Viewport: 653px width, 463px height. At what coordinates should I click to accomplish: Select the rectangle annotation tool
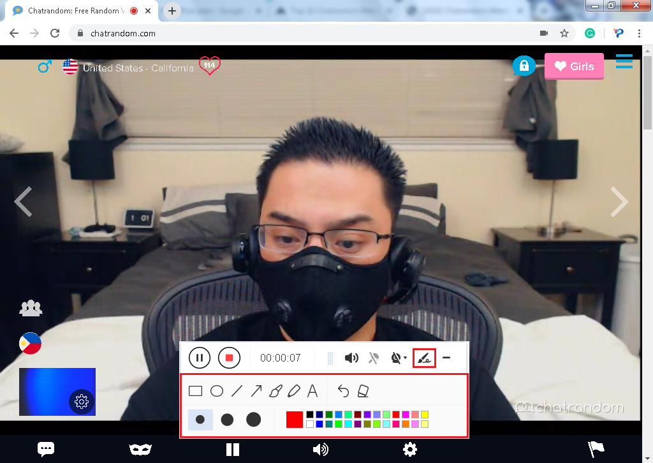tap(196, 390)
